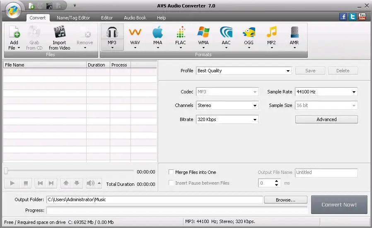The image size is (372, 228).
Task: Select the MP3 format icon
Action: (x=112, y=32)
